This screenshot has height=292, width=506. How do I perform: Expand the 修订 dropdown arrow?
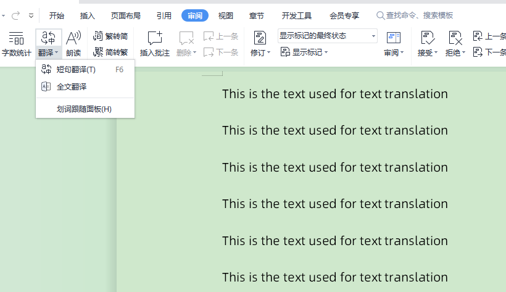point(268,52)
